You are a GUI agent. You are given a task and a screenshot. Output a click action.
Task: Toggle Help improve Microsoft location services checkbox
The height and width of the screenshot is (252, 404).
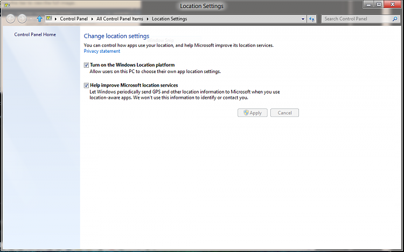pyautogui.click(x=86, y=85)
